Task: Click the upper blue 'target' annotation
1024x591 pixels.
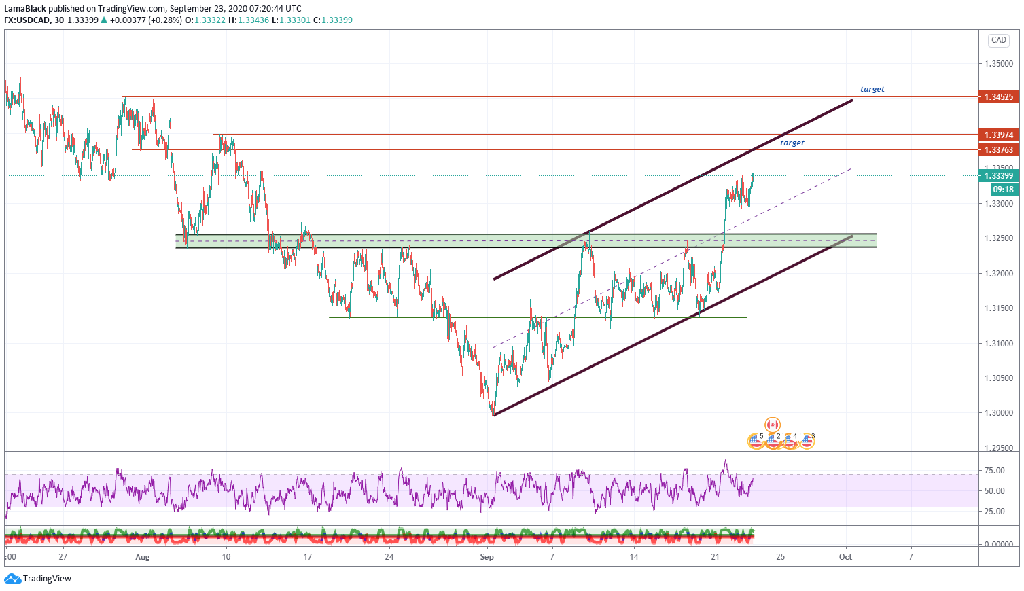Action: [872, 89]
